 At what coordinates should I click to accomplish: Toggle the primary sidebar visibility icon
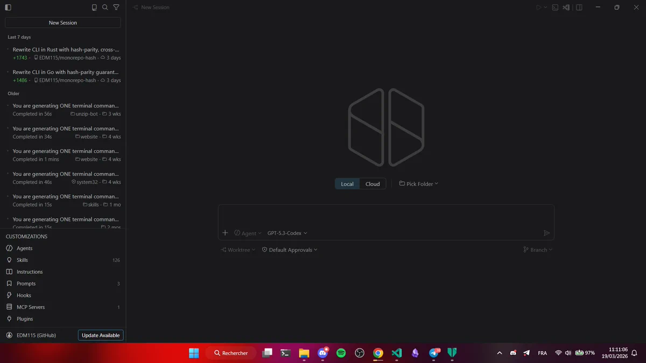pyautogui.click(x=8, y=8)
